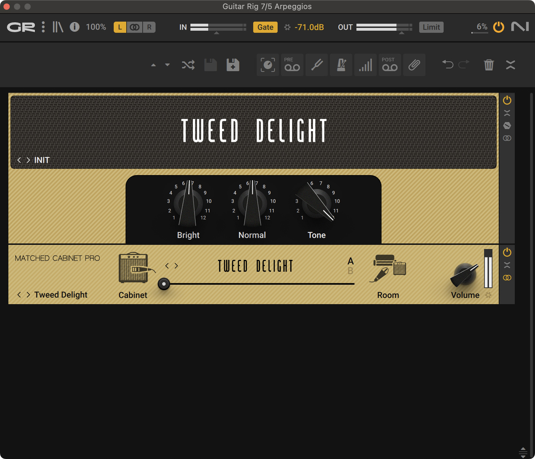Screen dimensions: 535x459
Task: Open the metronome tool
Action: pyautogui.click(x=341, y=65)
